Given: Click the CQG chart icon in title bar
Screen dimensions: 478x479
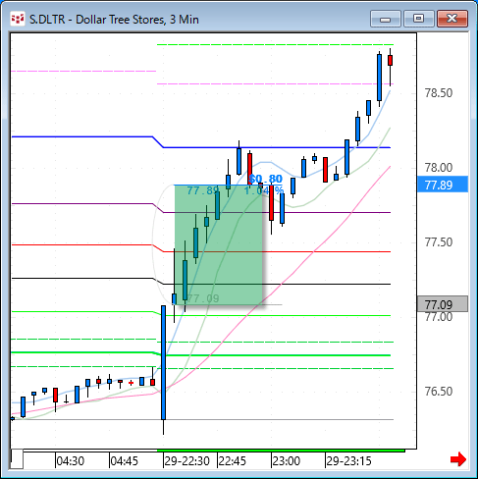Looking at the screenshot, I should coord(18,19).
